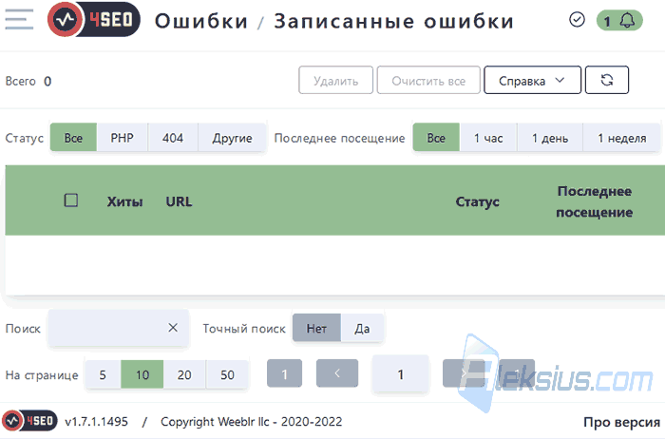
Task: Filter last visit by 1 час
Action: pyautogui.click(x=488, y=138)
